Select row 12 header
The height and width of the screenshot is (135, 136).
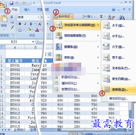point(2,105)
